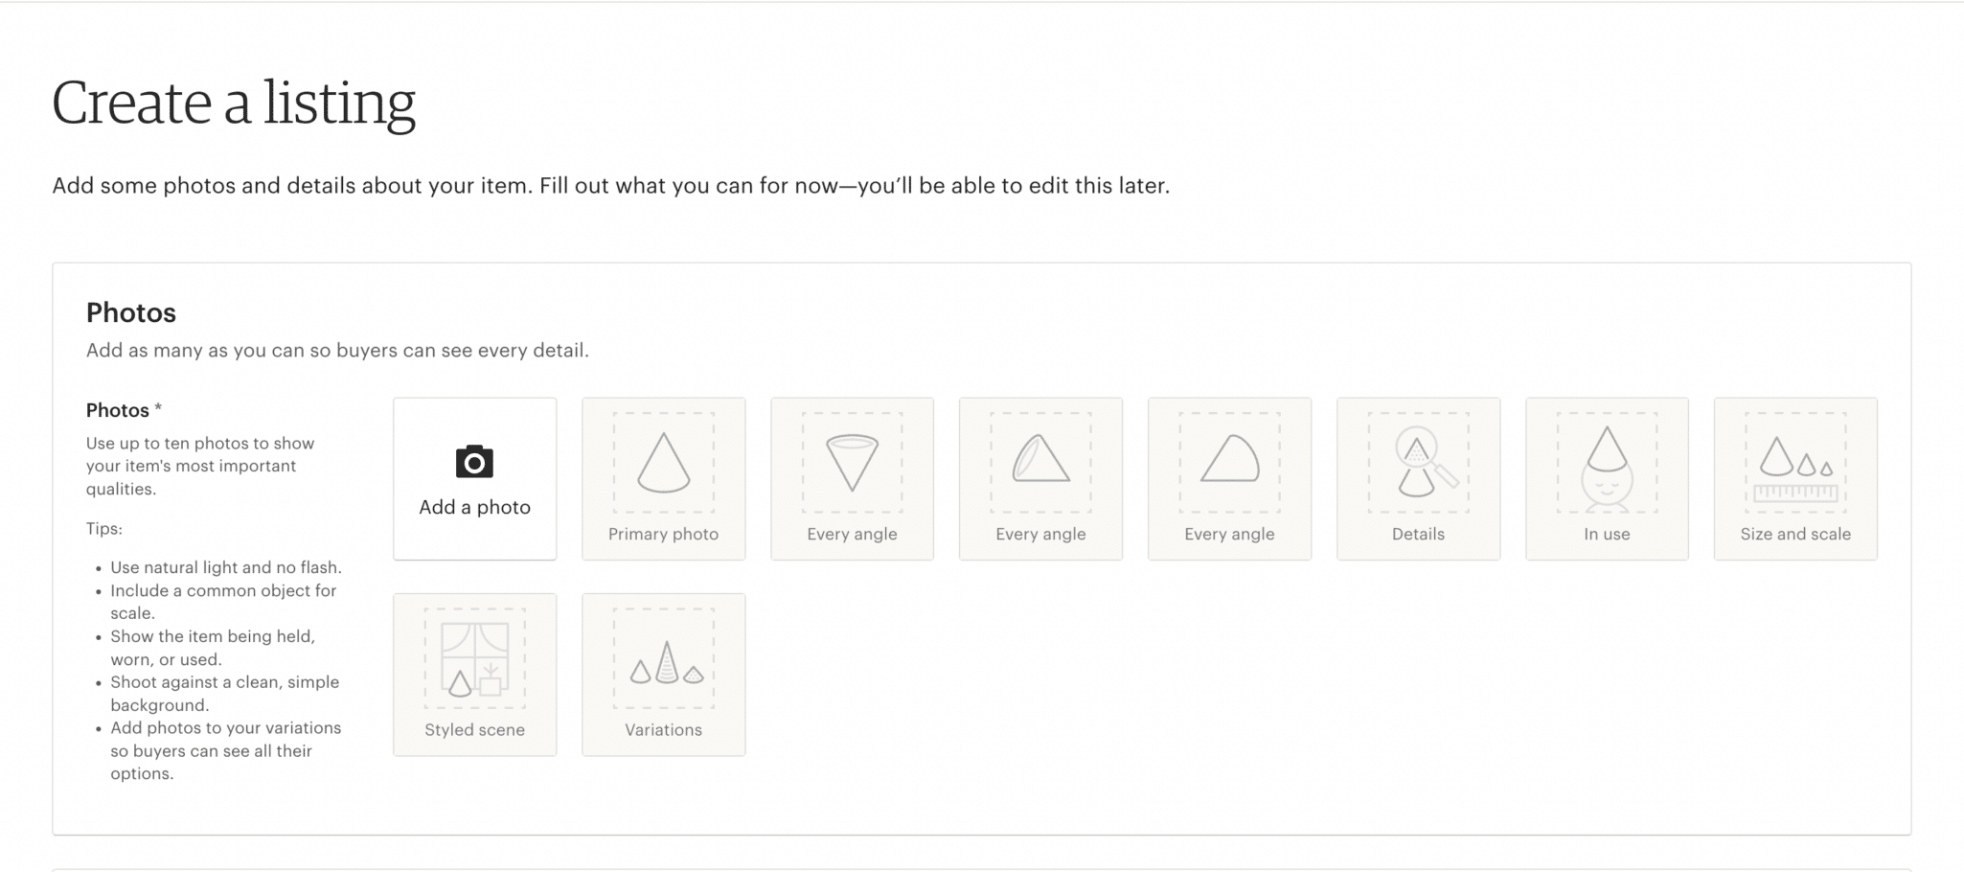This screenshot has height=872, width=1964.
Task: Click the Size and scale upload slot
Action: coord(1796,478)
